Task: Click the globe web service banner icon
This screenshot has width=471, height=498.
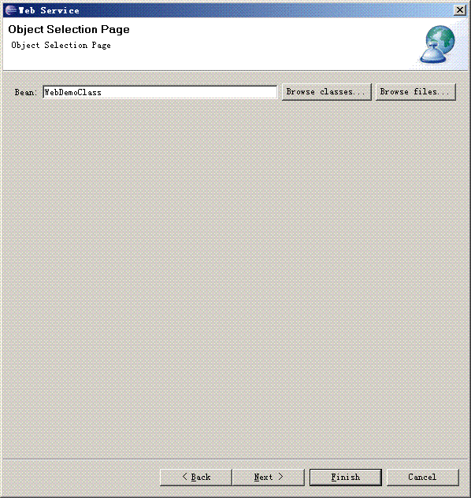Action: pyautogui.click(x=437, y=44)
